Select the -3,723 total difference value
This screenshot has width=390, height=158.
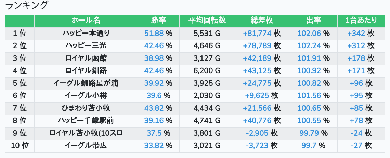click(257, 146)
